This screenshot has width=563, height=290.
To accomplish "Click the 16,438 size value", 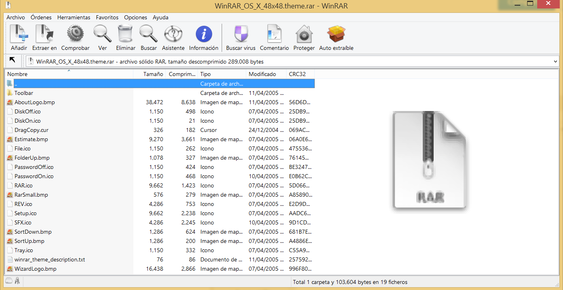I will tap(154, 269).
